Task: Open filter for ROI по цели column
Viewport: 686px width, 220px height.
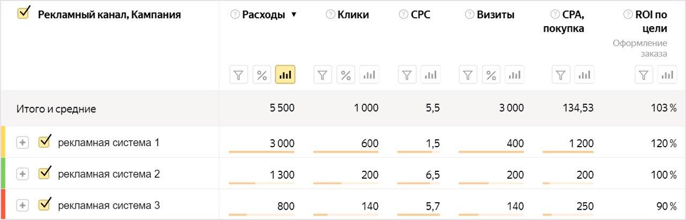Action: (x=644, y=75)
